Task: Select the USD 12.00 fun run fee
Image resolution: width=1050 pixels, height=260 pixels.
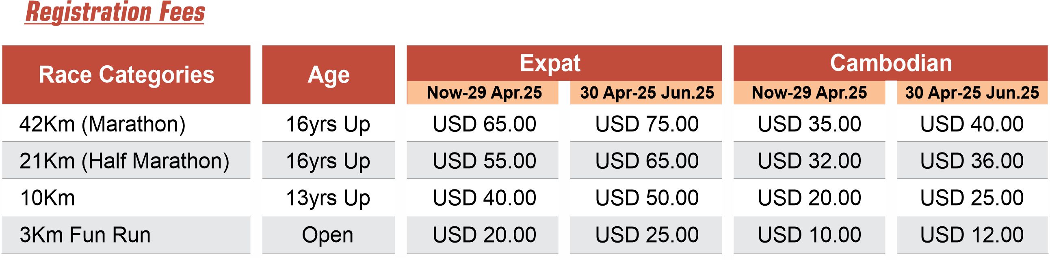Action: click(x=972, y=235)
